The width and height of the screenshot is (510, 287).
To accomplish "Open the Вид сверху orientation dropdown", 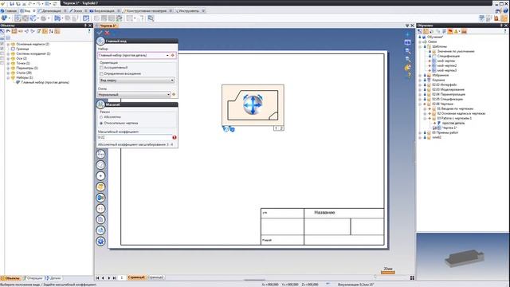I will click(172, 80).
